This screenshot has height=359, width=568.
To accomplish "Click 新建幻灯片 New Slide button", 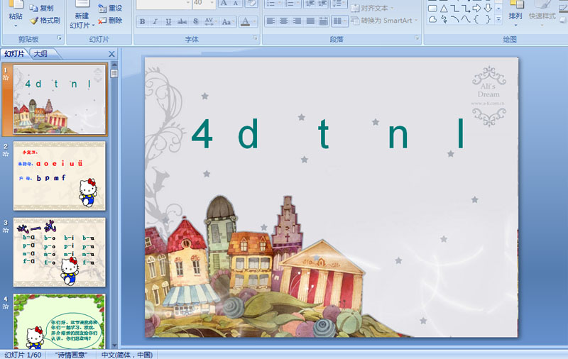I will [x=82, y=14].
